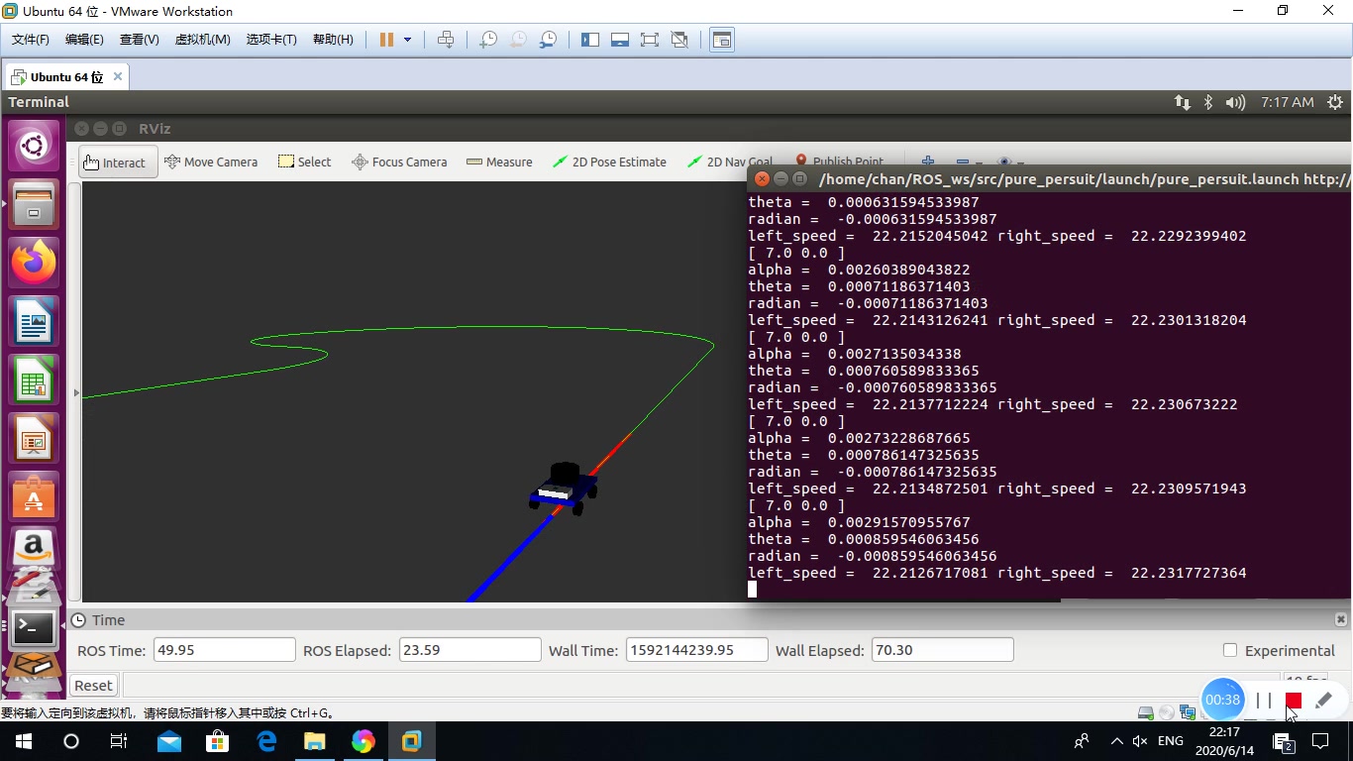1353x761 pixels.
Task: Click Send Ctrl+Alt+Del icon
Action: coord(446,40)
